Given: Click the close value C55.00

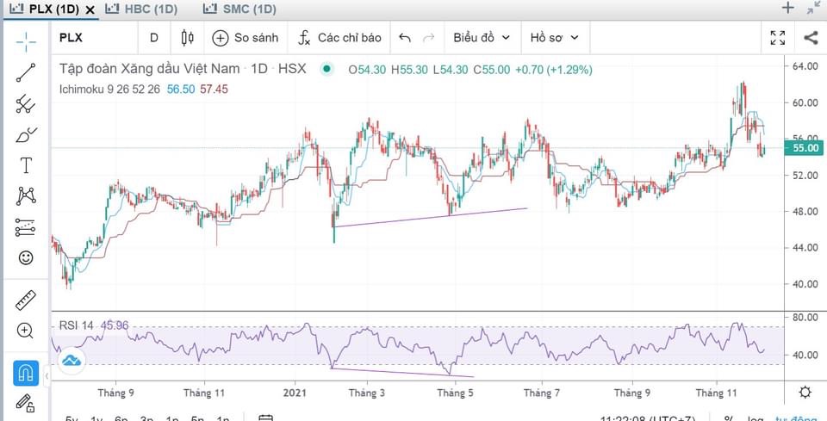Looking at the screenshot, I should click(x=492, y=70).
